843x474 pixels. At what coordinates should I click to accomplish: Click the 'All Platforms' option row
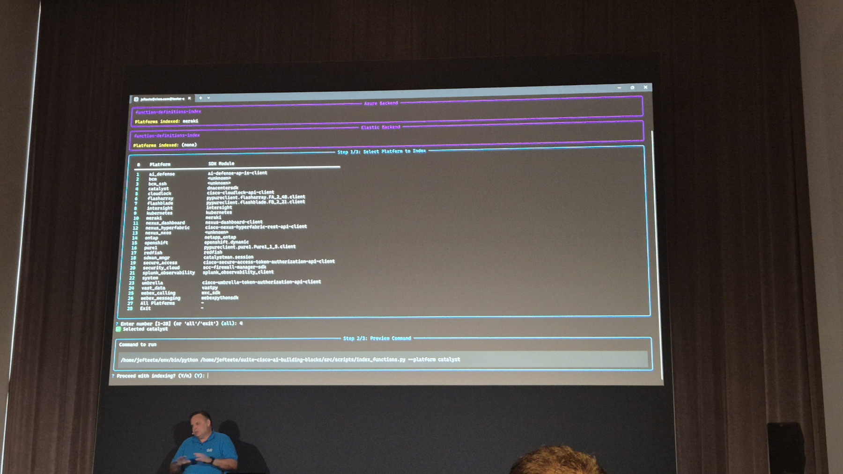pyautogui.click(x=157, y=303)
